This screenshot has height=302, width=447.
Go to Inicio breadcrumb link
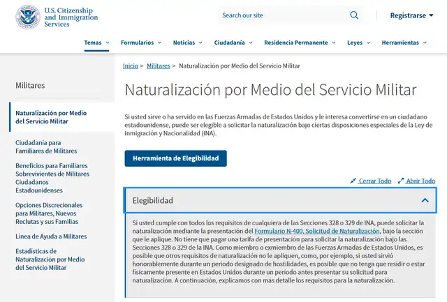pos(131,66)
